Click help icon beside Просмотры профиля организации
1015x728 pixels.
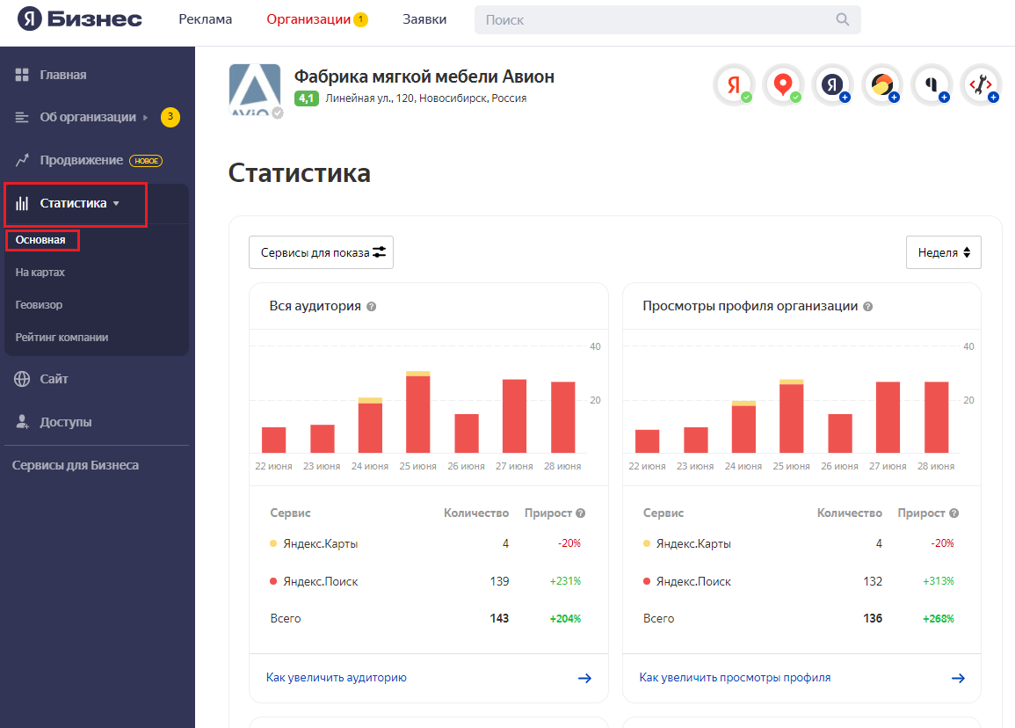tap(868, 307)
